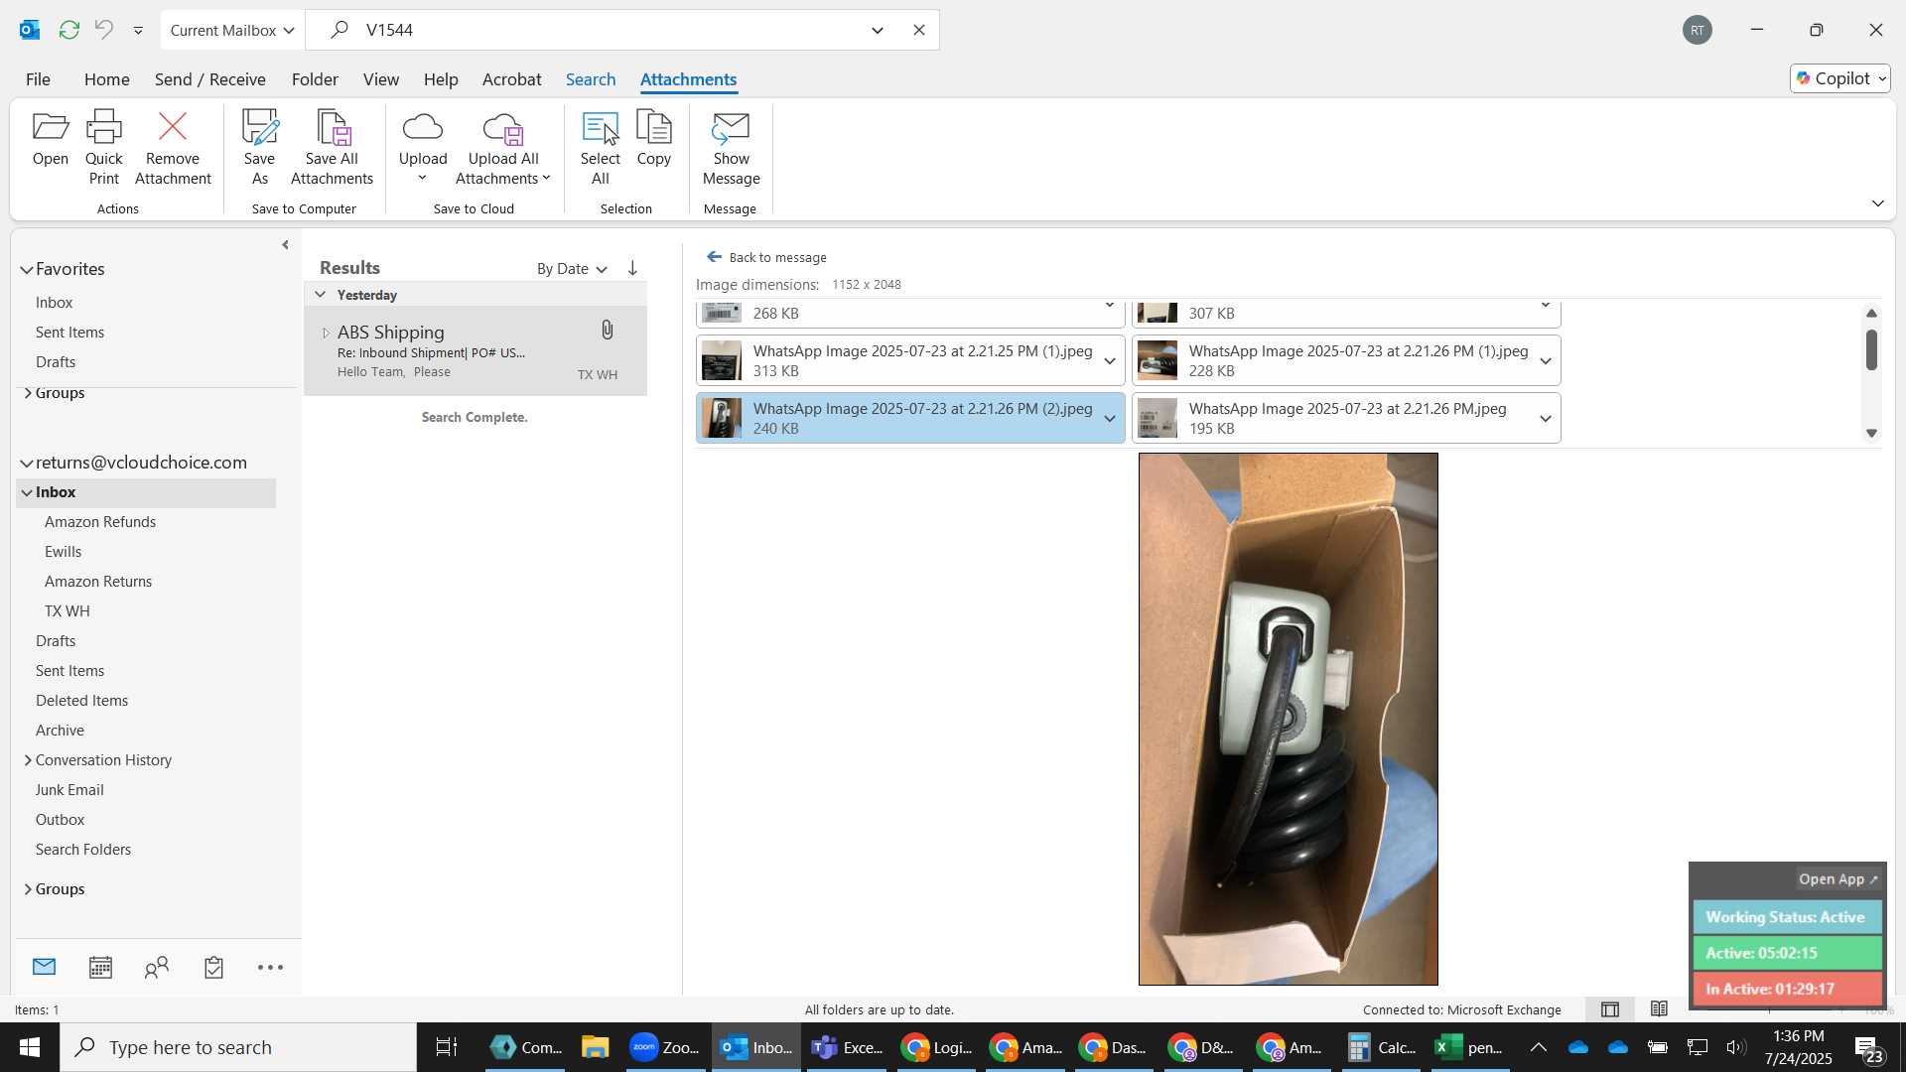Open the selected attachment with Open icon
The height and width of the screenshot is (1072, 1906).
pos(50,139)
